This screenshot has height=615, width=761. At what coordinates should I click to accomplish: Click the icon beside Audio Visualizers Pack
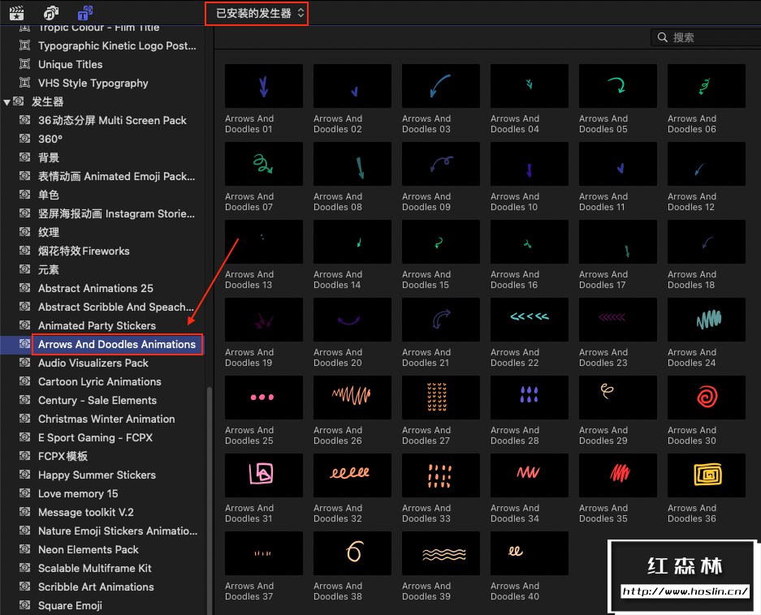(24, 363)
